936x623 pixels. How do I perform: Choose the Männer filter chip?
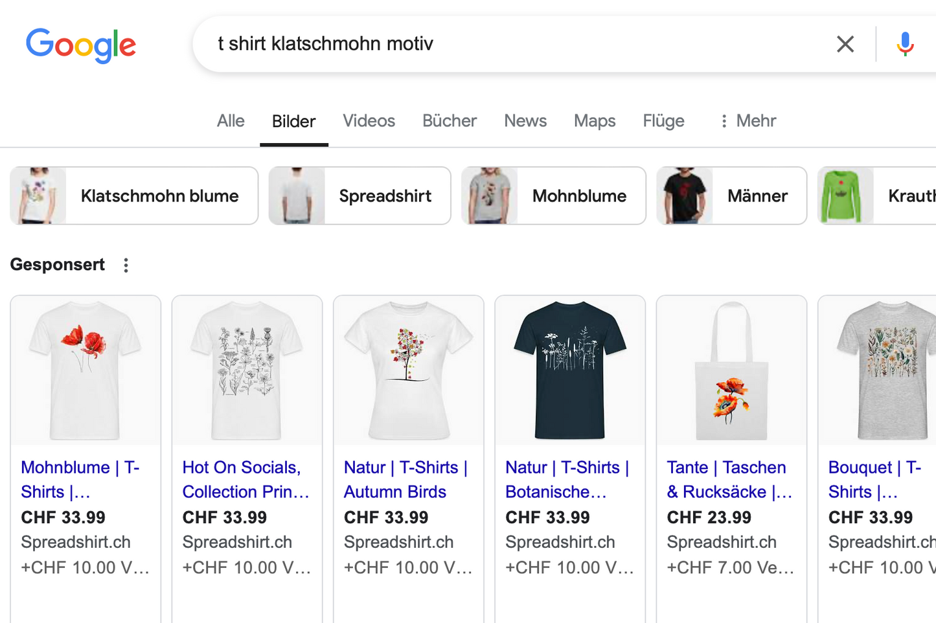click(x=731, y=196)
